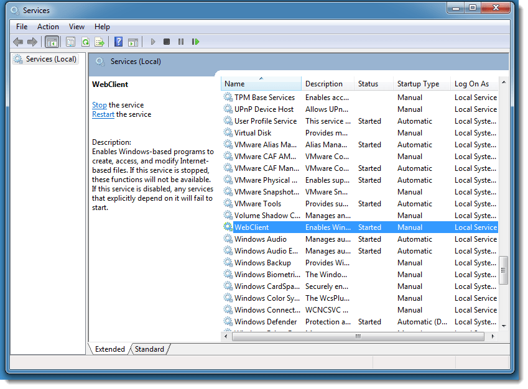
Task: Click the Export List toolbar icon
Action: 100,42
